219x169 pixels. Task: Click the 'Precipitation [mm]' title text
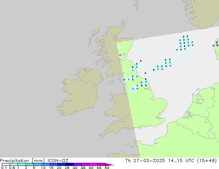[22, 161]
